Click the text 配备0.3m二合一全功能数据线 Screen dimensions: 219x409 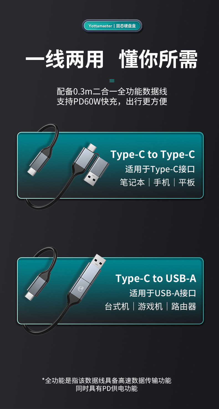tap(112, 91)
